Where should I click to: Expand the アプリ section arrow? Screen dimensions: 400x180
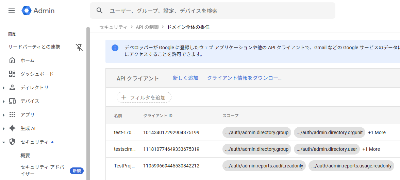tap(4, 115)
